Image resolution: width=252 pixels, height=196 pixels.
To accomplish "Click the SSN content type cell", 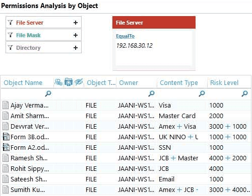I will click(165, 148).
